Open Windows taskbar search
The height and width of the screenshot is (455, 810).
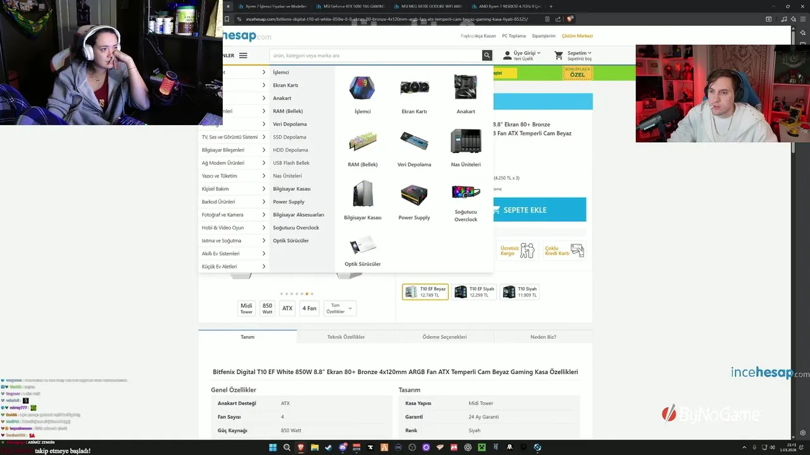287,447
